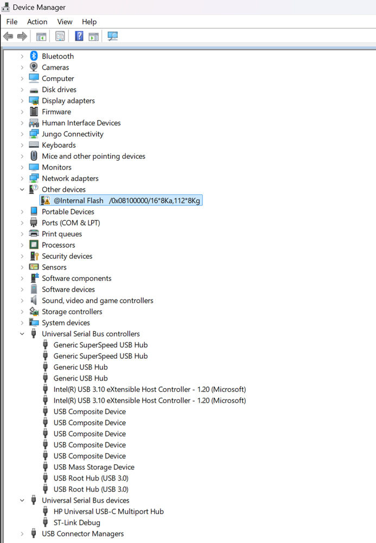
Task: Click the Cameras webcam icon
Action: (x=34, y=67)
